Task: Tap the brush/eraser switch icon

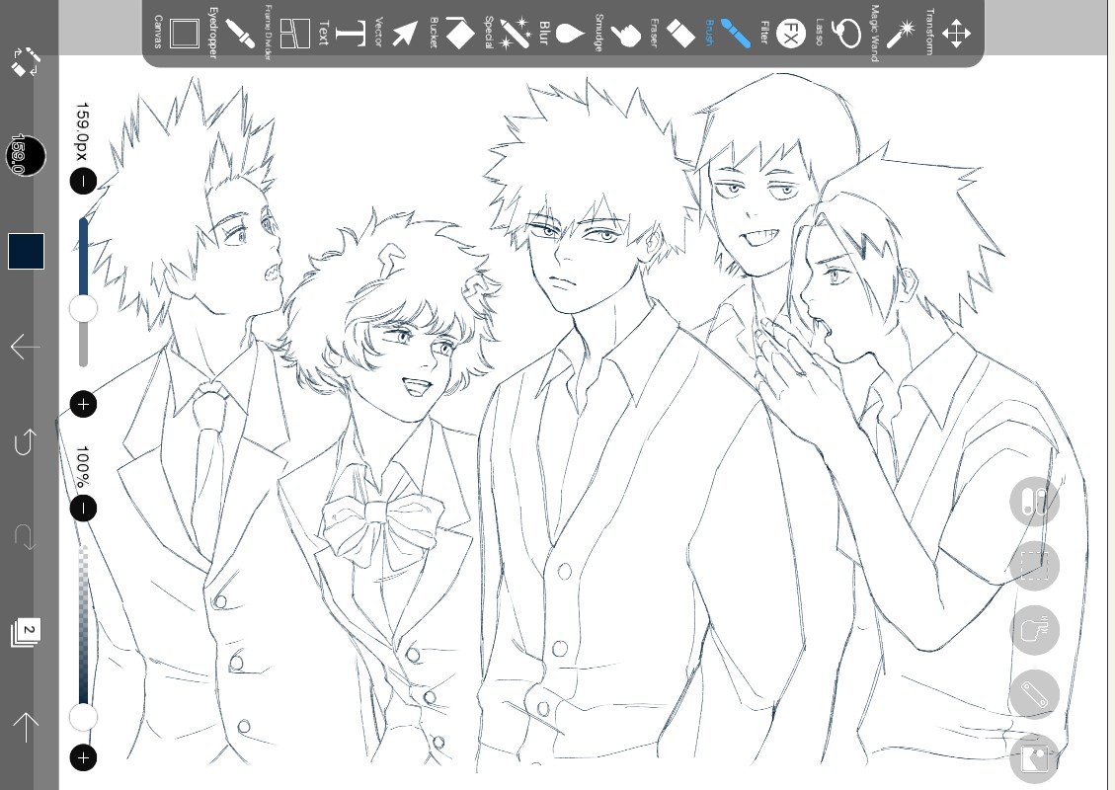Action: [26, 62]
